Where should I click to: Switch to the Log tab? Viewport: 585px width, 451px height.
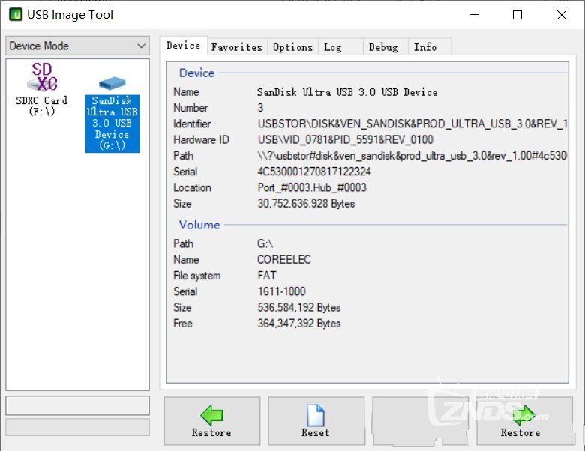[x=340, y=47]
